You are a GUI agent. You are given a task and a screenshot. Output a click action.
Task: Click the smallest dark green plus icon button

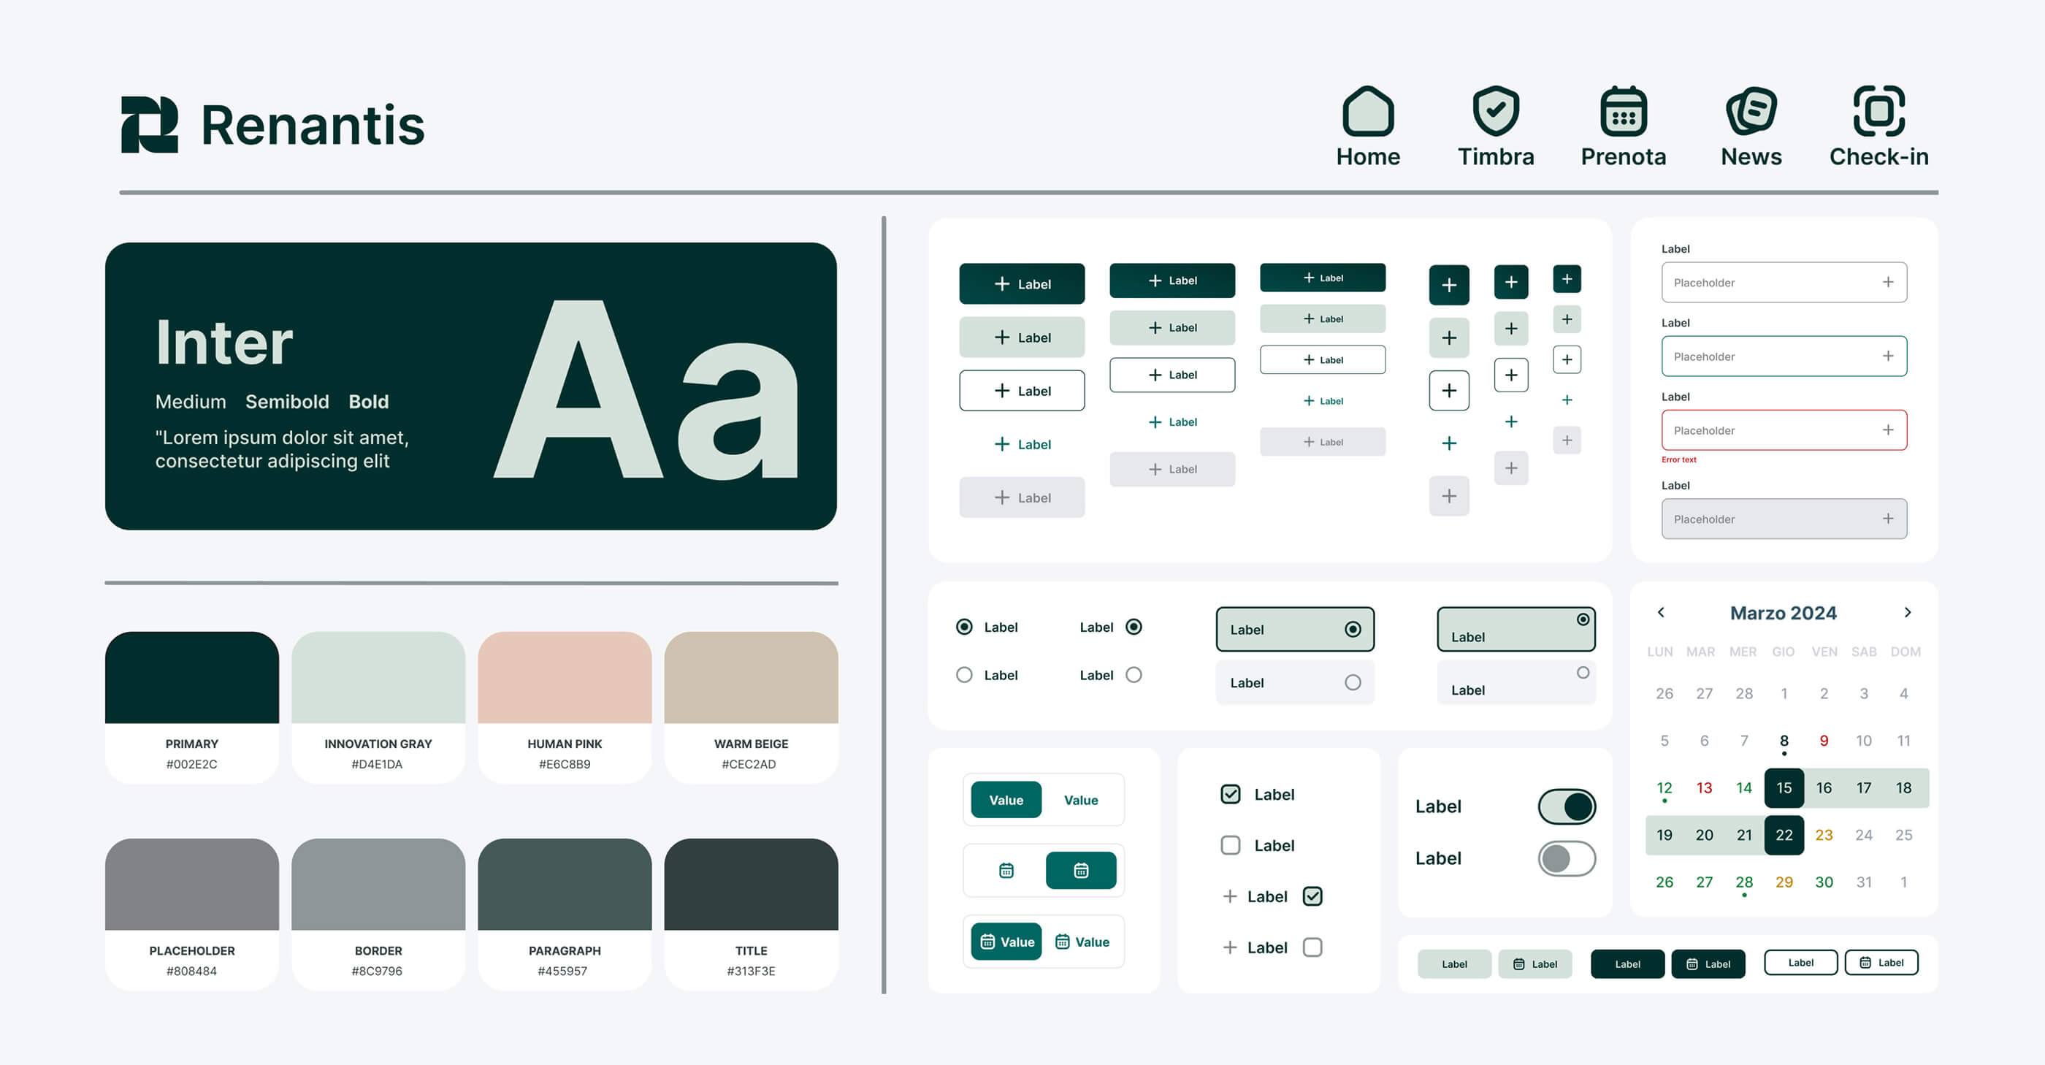pos(1567,279)
